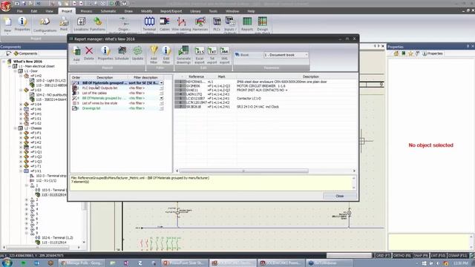Switch to the Schematic ribbon tab
This screenshot has width=475, height=267.
(108, 11)
